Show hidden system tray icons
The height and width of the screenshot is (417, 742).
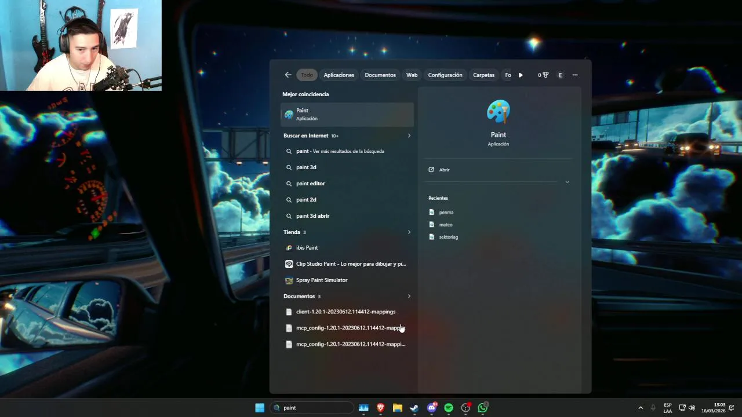click(x=641, y=408)
